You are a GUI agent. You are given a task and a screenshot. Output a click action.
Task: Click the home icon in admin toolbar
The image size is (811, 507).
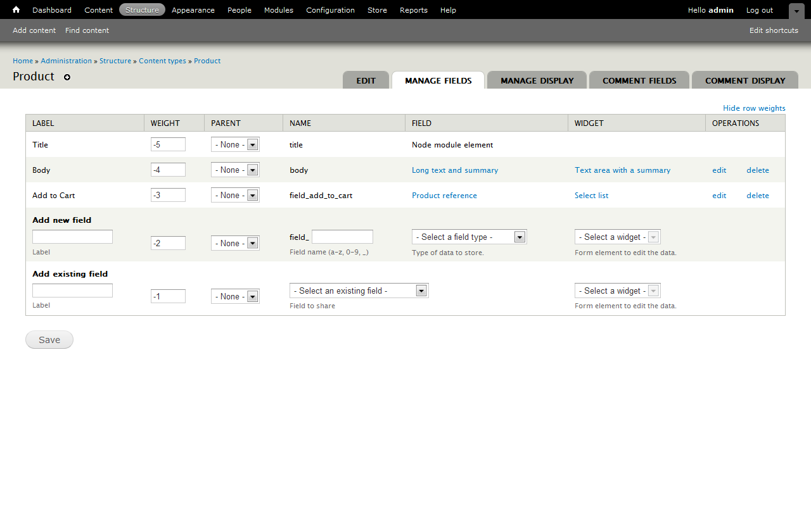click(16, 9)
